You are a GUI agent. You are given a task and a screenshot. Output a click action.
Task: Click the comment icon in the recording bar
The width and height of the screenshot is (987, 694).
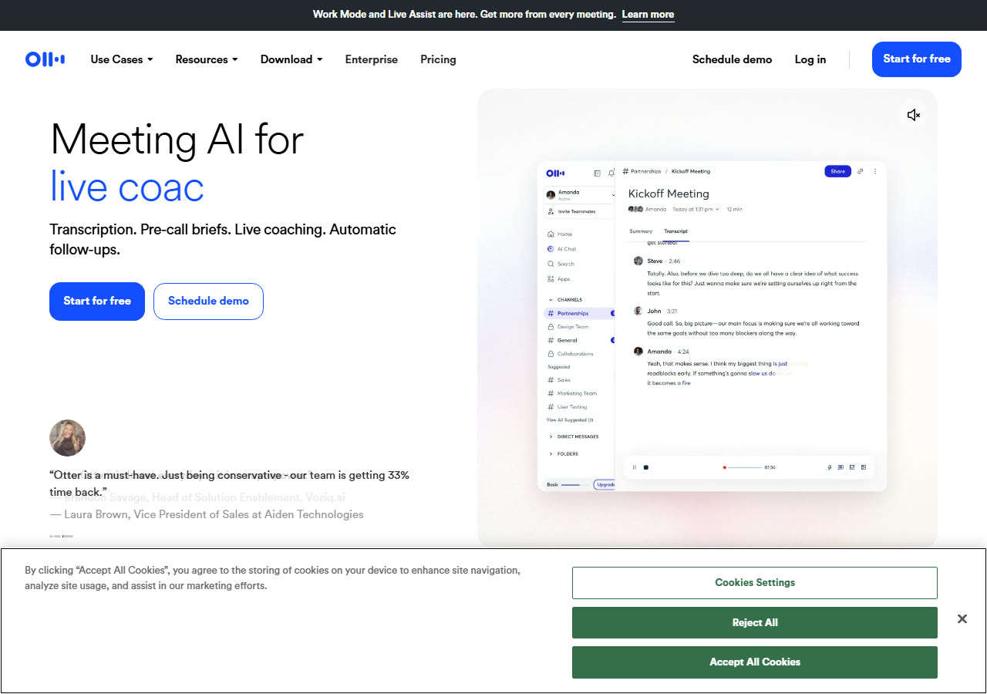[840, 467]
